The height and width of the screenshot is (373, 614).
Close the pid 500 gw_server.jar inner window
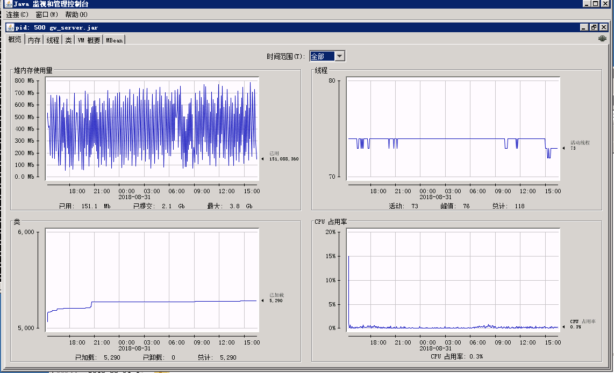tap(603, 27)
